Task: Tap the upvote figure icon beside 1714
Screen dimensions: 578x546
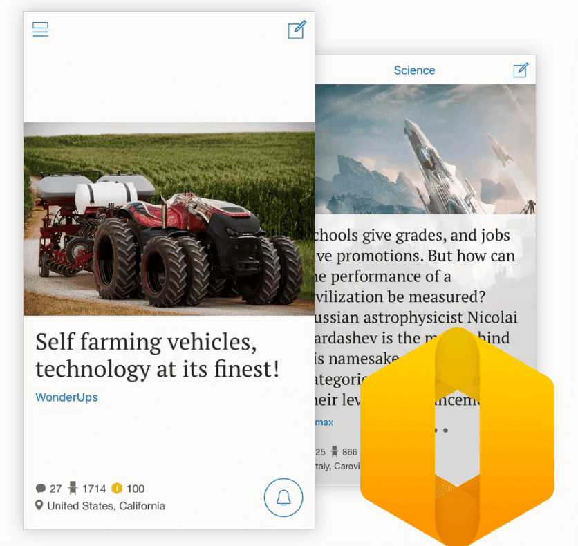Action: pos(73,488)
